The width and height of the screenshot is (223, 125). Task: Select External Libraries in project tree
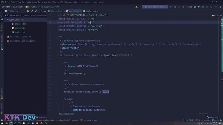[x=20, y=36]
